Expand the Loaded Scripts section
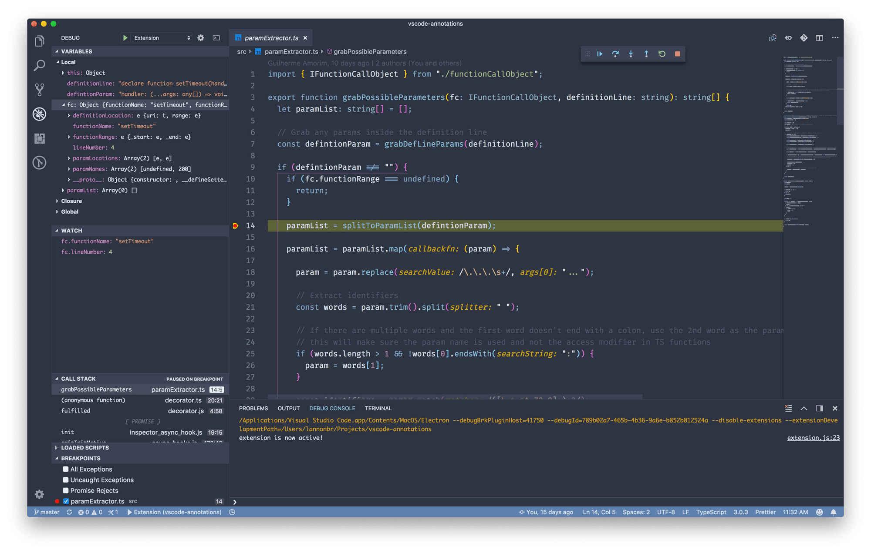This screenshot has width=871, height=553. (84, 448)
